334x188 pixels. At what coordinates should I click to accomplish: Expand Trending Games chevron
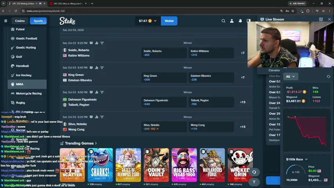(96, 143)
